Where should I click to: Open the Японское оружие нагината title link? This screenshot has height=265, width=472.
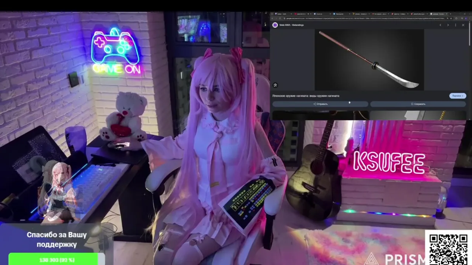(306, 96)
